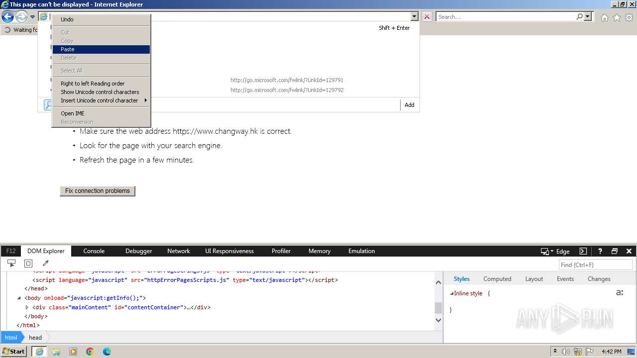637x358 pixels.
Task: Collapse the body element node
Action: 19,298
